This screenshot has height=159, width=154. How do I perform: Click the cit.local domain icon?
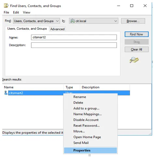tap(72, 21)
